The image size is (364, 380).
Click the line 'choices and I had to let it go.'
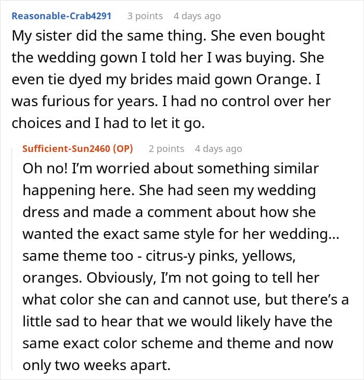[108, 123]
